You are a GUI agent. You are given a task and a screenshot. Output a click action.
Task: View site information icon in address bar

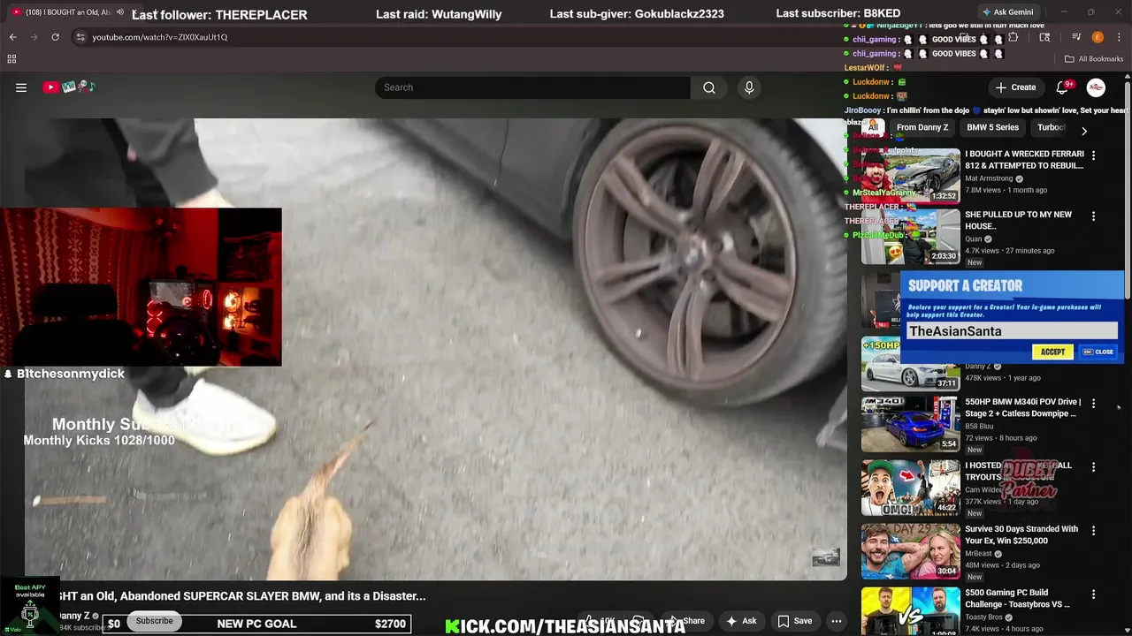(x=80, y=37)
